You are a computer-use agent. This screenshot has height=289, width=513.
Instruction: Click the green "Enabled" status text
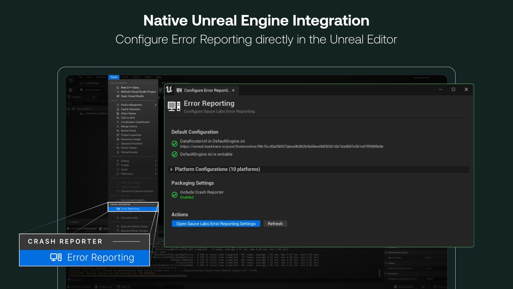[187, 197]
